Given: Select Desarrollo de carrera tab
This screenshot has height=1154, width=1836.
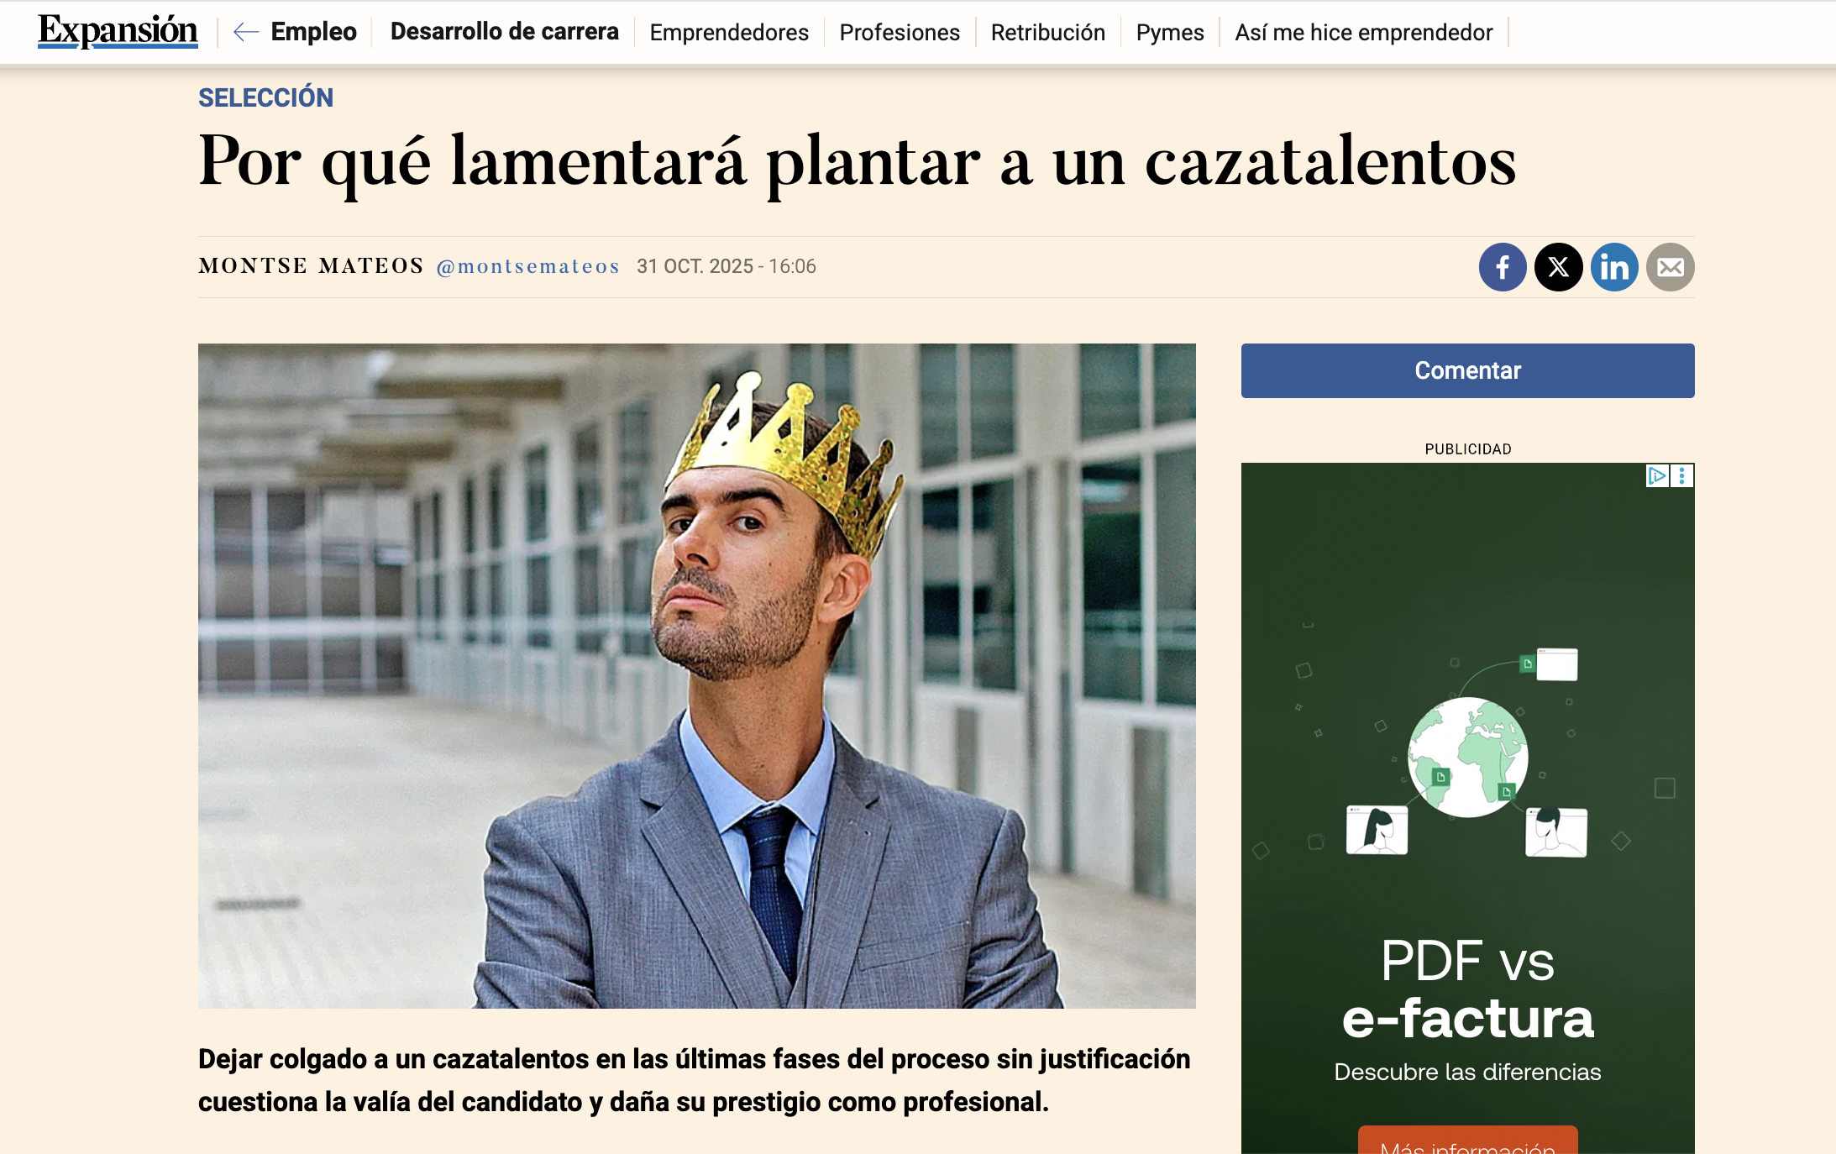Looking at the screenshot, I should (x=505, y=32).
